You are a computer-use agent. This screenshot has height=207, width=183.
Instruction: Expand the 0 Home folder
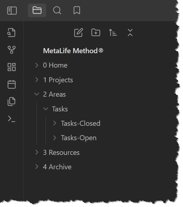tap(37, 65)
